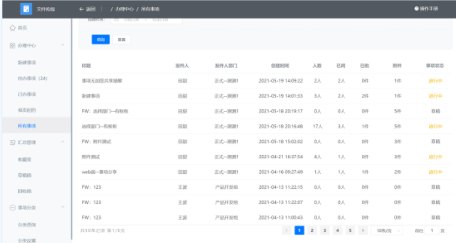Click 进行中 status of 14:09:22 row
Viewport: 456px width, 243px height.
coord(435,81)
